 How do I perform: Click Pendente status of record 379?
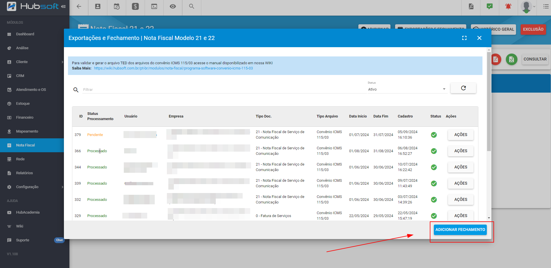click(95, 135)
